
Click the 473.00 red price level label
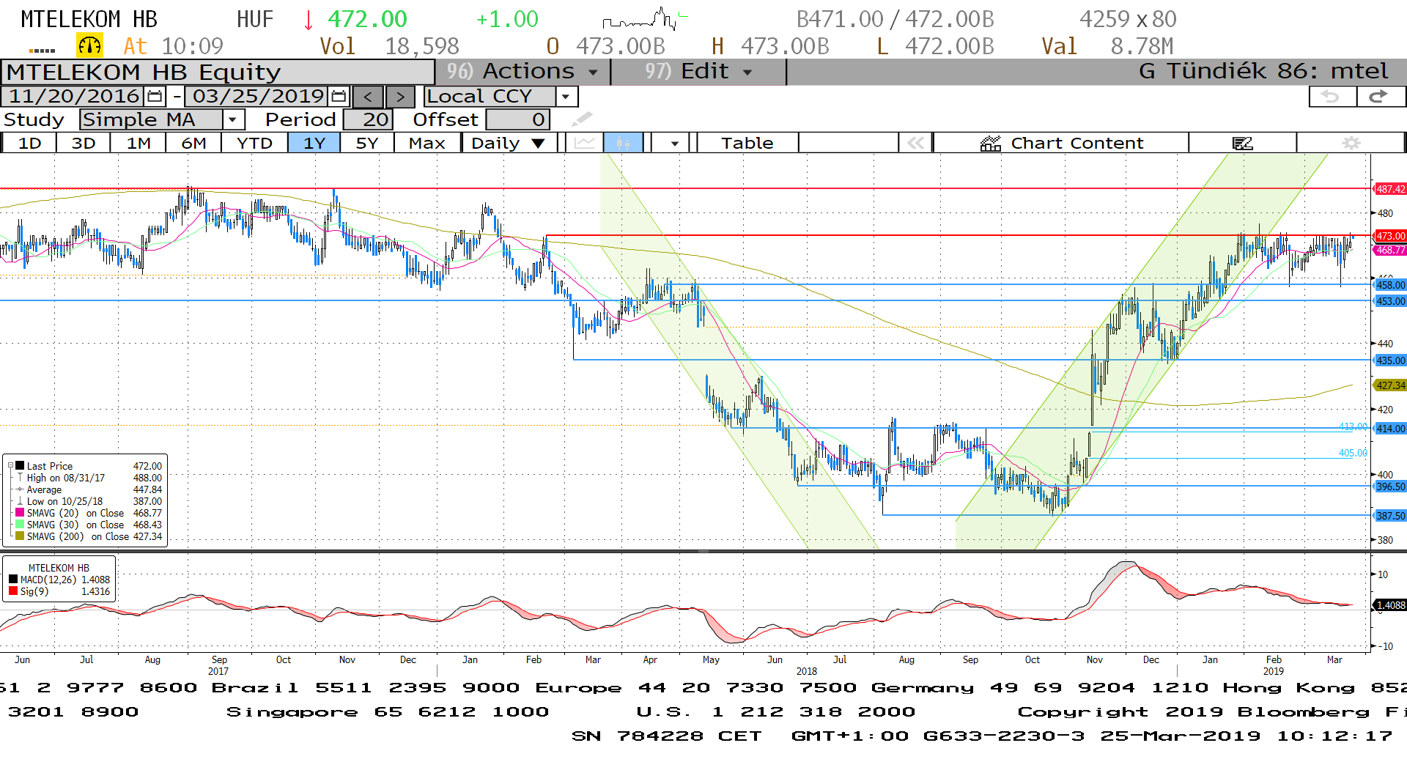(x=1390, y=236)
